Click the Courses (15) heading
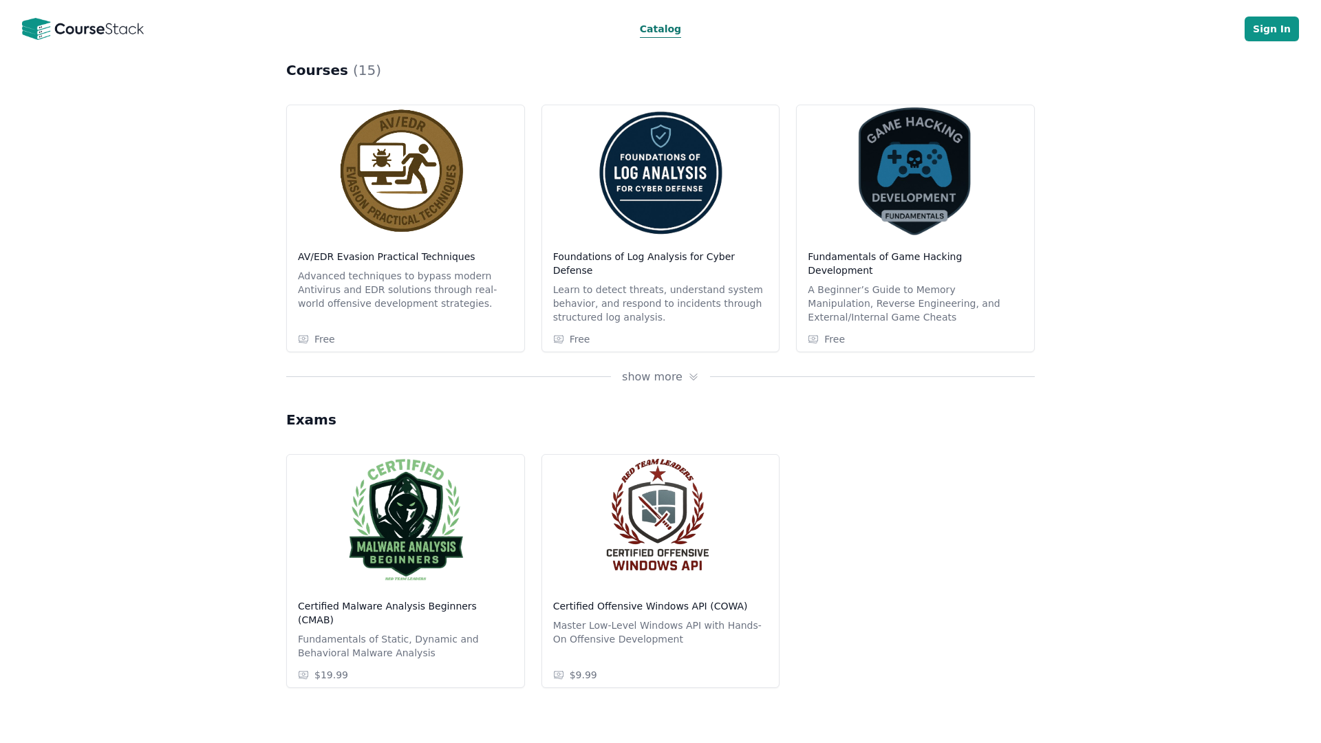The width and height of the screenshot is (1321, 743). point(334,70)
